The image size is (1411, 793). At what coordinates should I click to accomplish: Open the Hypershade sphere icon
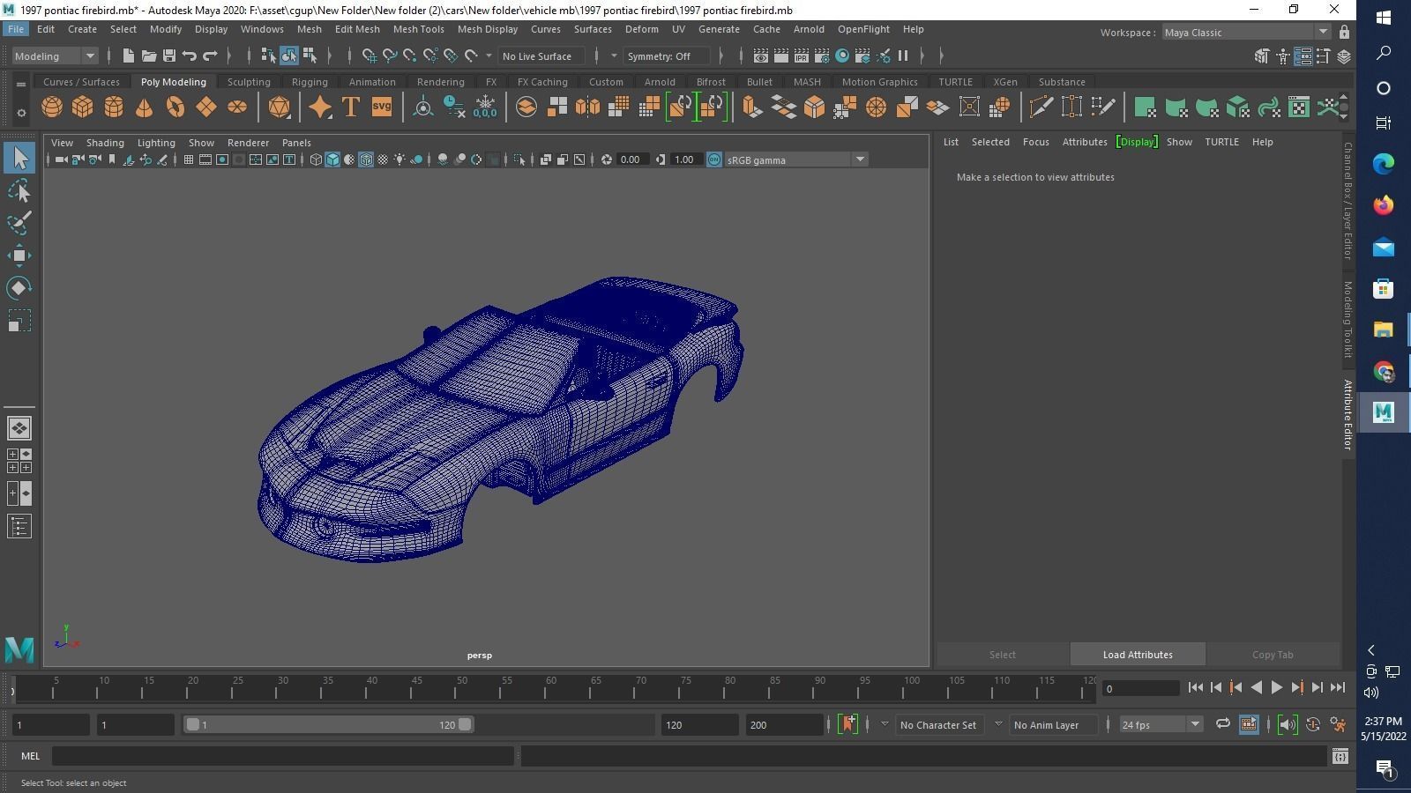point(842,56)
